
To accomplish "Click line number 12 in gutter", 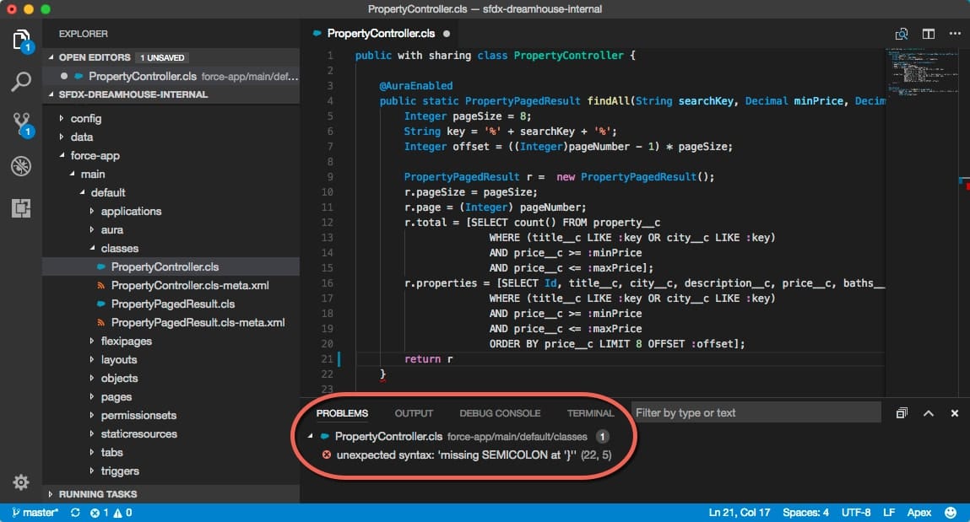I will coord(328,223).
